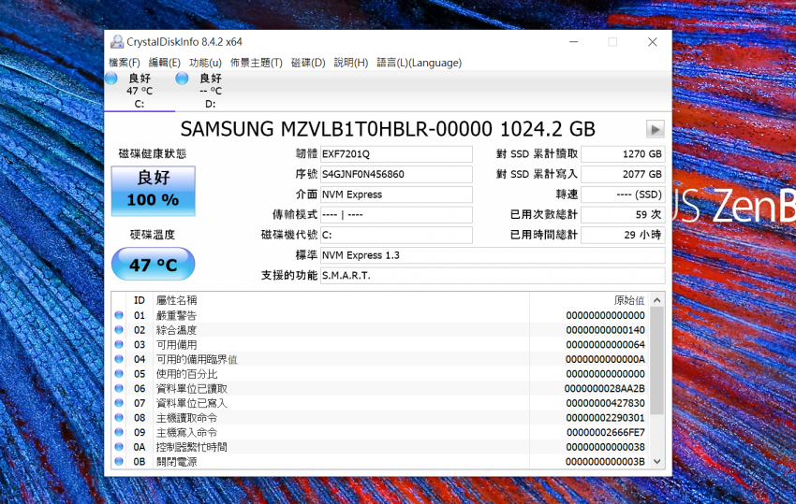Image resolution: width=796 pixels, height=504 pixels.
Task: Click the supported features field S.M.A.R.T.
Action: pyautogui.click(x=493, y=276)
